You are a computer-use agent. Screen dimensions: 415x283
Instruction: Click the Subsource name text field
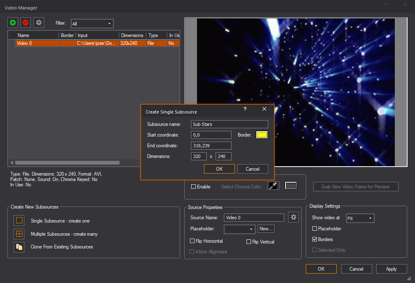230,124
